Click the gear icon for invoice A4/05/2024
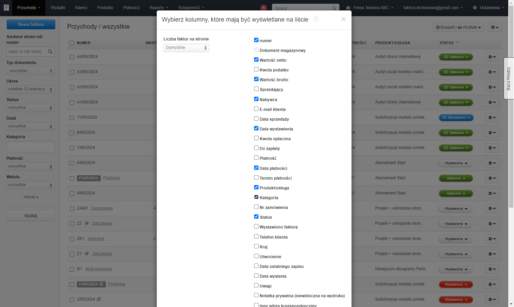This screenshot has height=307, width=514. (492, 57)
